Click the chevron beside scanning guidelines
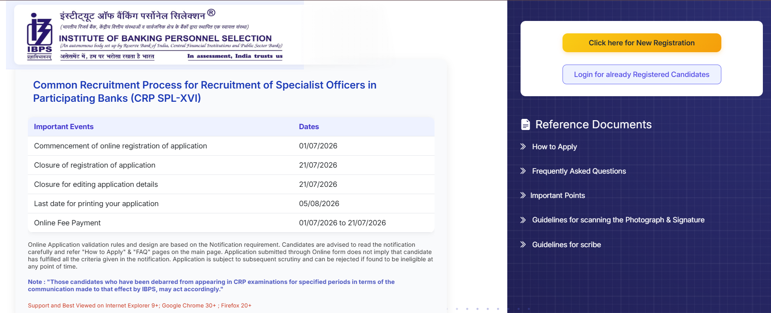This screenshot has height=313, width=771. coord(523,220)
